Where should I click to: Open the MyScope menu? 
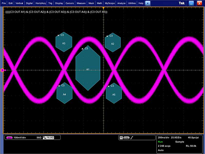[110, 3]
